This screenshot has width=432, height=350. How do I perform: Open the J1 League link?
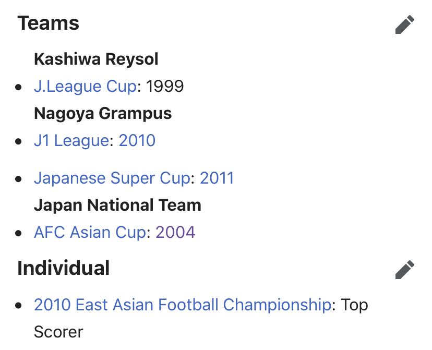(x=71, y=140)
